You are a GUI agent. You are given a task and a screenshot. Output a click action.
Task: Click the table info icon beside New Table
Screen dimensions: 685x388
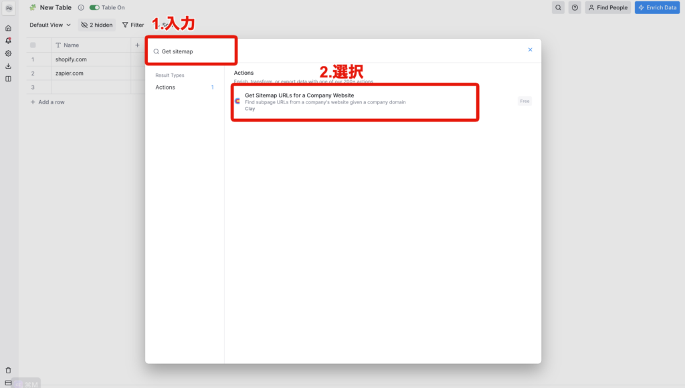pyautogui.click(x=81, y=7)
